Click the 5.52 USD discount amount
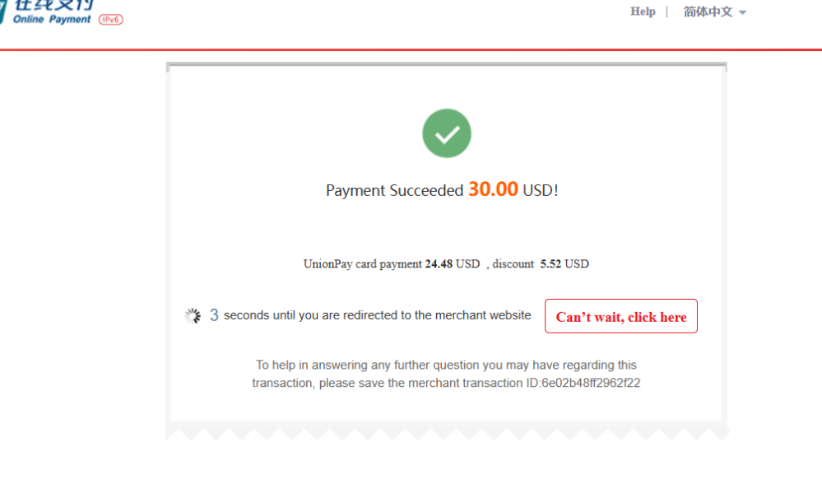The image size is (822, 489). click(x=564, y=264)
